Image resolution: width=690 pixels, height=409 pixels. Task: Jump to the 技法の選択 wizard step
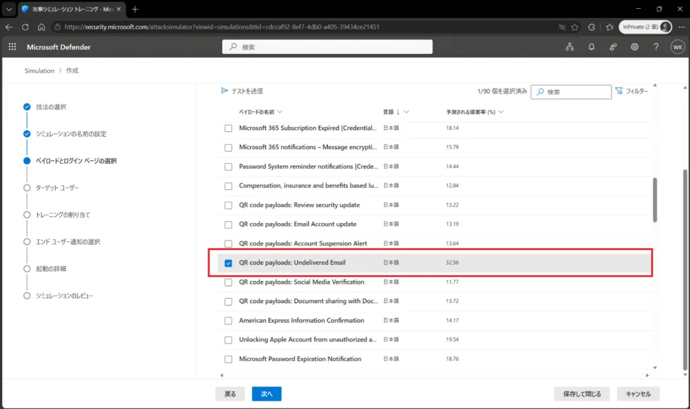point(51,107)
